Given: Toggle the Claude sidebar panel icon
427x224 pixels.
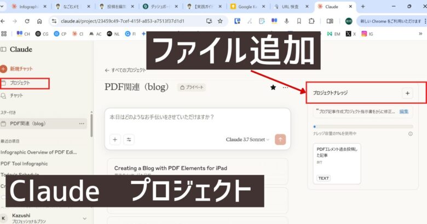Looking at the screenshot, I should click(x=3, y=50).
